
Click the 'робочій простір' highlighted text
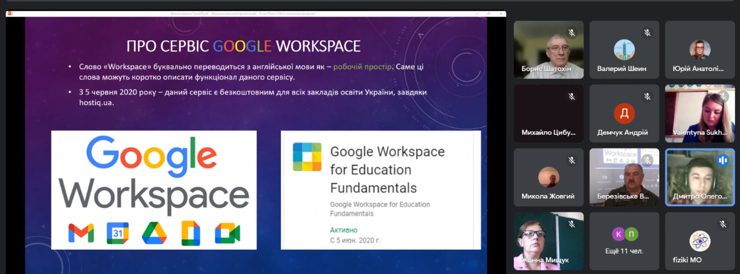point(362,67)
